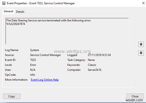Click the Level value Error
Screen dimensions: 146x103
coord(33,65)
